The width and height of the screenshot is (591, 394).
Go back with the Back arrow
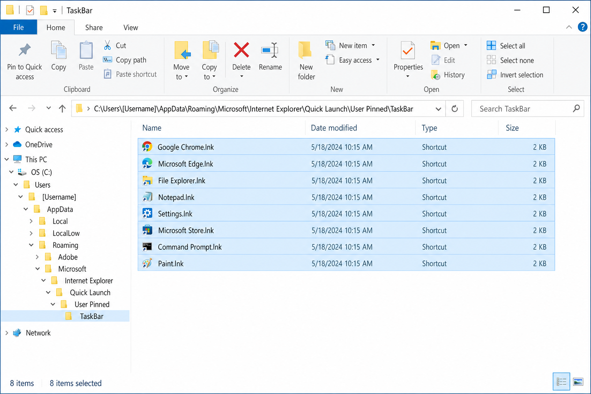13,109
